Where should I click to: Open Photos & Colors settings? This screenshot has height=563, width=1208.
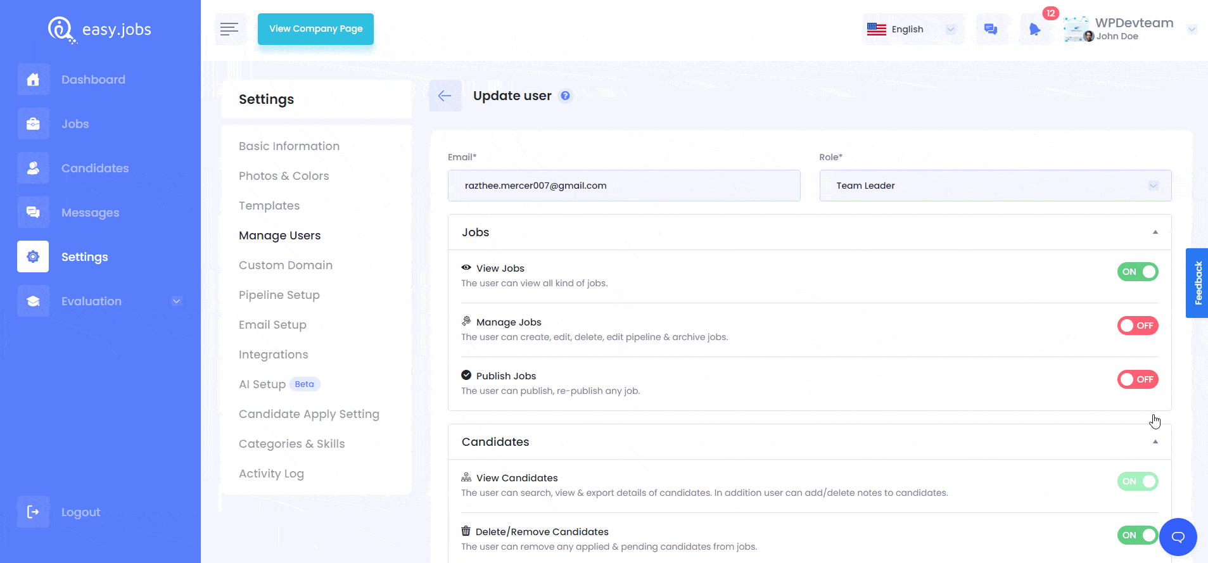point(284,176)
